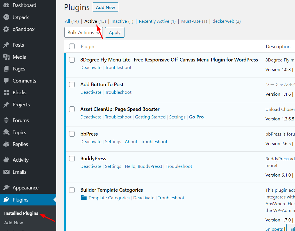Viewport: 295px width, 231px height.
Task: Open the Forums menu item
Action: 28,120
